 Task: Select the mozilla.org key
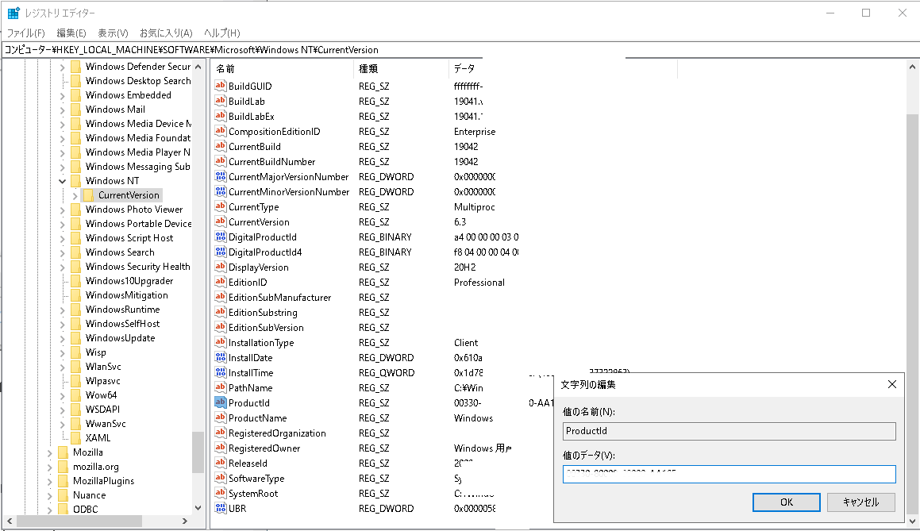point(95,467)
